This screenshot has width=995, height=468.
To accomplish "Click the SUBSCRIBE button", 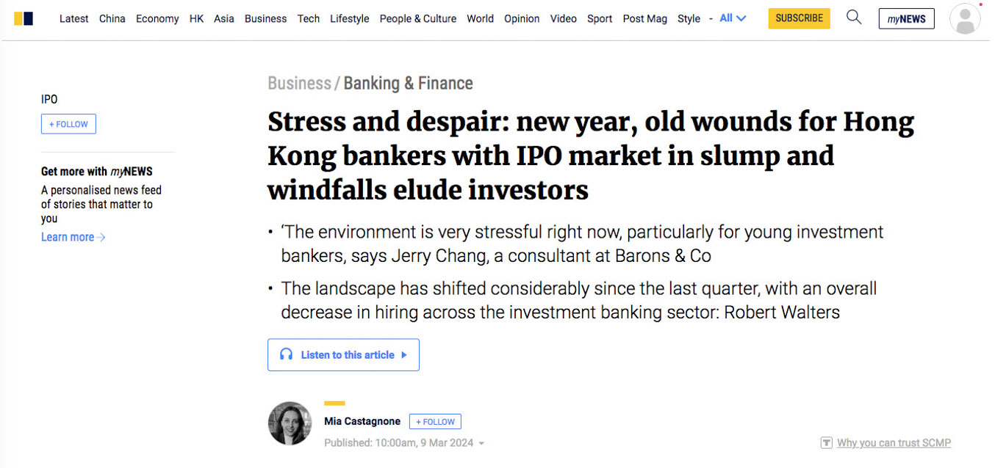I will (x=800, y=18).
